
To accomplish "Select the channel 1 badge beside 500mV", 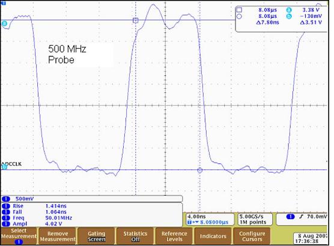I will tap(6, 199).
